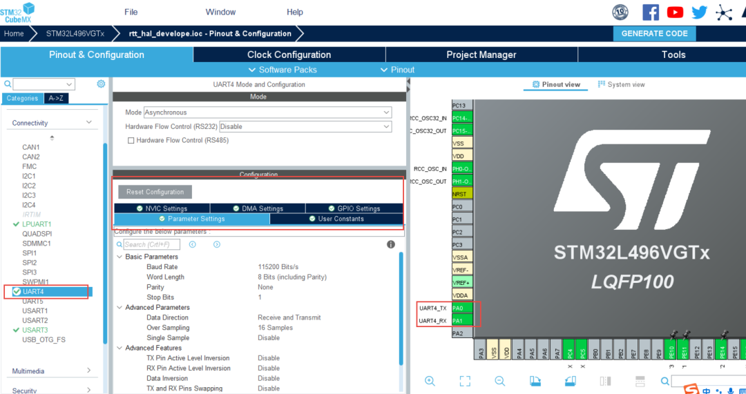The height and width of the screenshot is (394, 746).
Task: Click the vertical split view icon
Action: [x=605, y=381]
